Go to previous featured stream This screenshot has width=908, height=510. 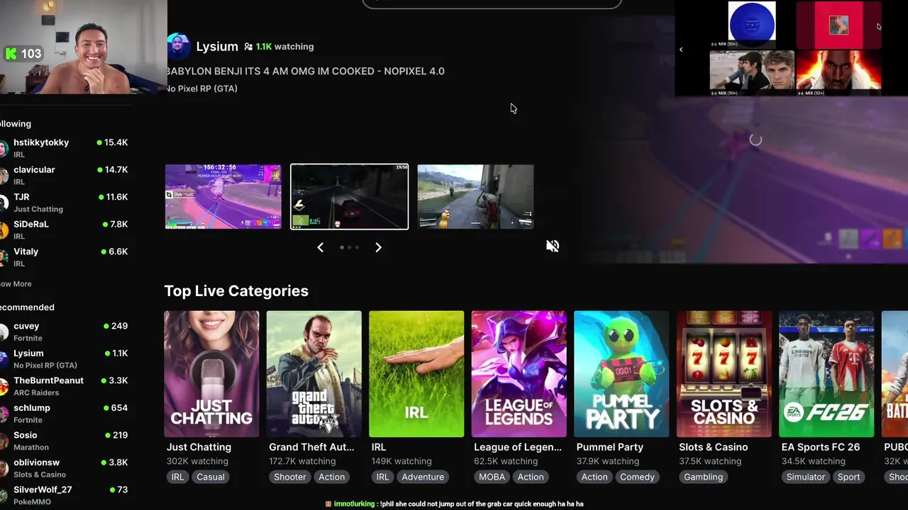[321, 247]
